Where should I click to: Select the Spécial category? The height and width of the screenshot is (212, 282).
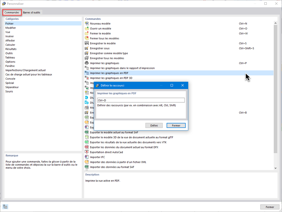[x=10, y=83]
